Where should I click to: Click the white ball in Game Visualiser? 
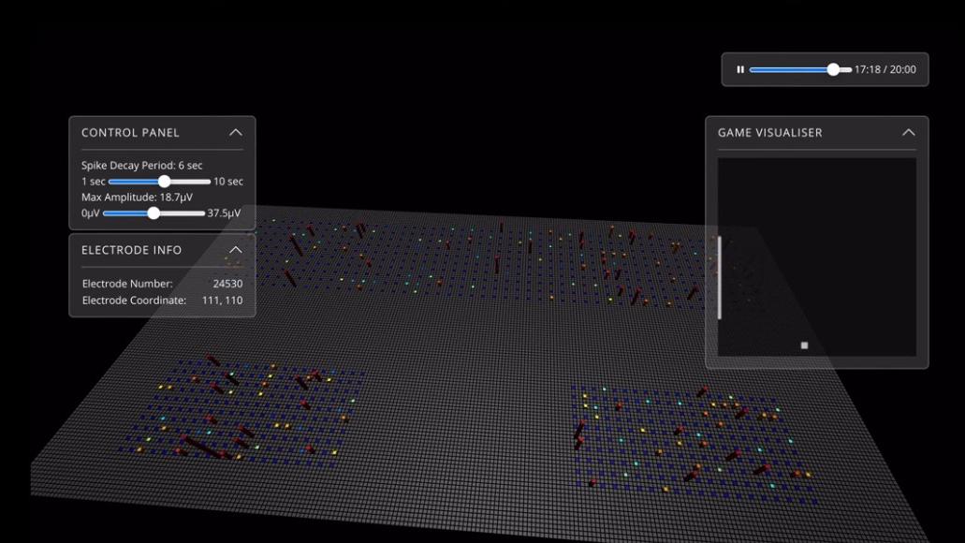pyautogui.click(x=804, y=345)
